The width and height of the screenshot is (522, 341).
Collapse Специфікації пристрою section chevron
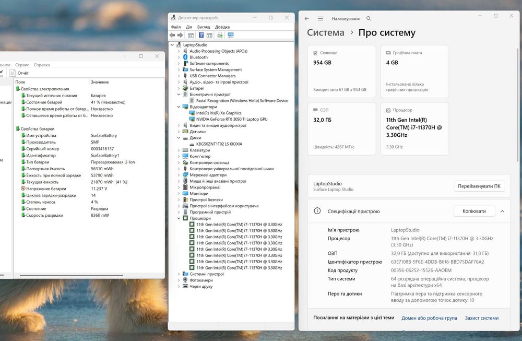[502, 211]
